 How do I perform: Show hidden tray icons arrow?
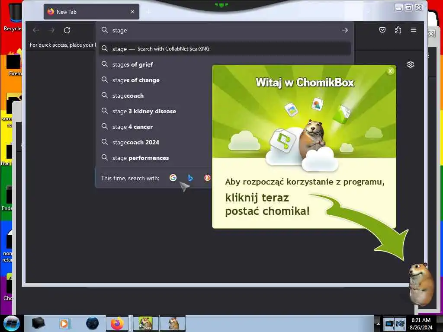tap(378, 323)
